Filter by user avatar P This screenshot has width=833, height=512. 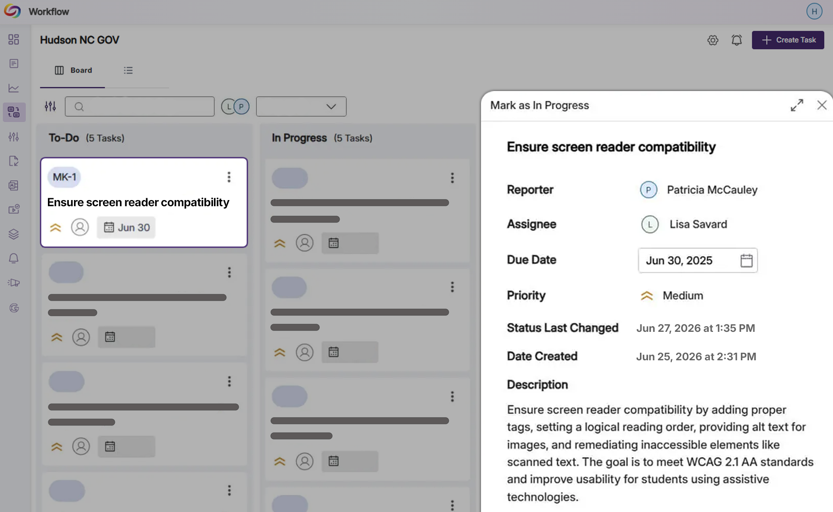click(x=241, y=107)
